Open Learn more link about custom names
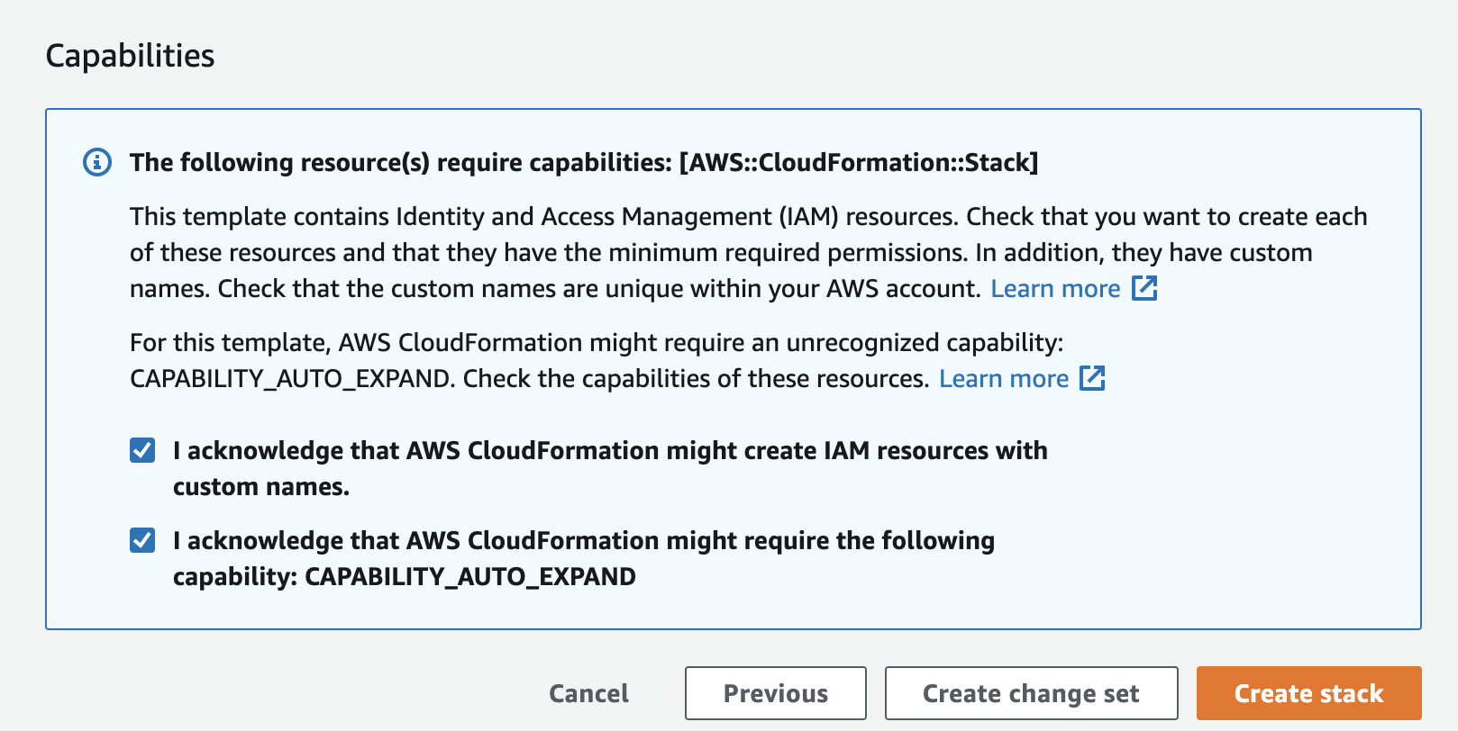This screenshot has width=1458, height=731. pyautogui.click(x=1055, y=289)
